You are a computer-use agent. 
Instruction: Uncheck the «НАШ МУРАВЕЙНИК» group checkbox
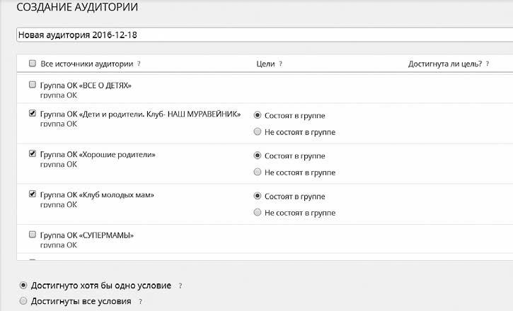[x=33, y=113]
